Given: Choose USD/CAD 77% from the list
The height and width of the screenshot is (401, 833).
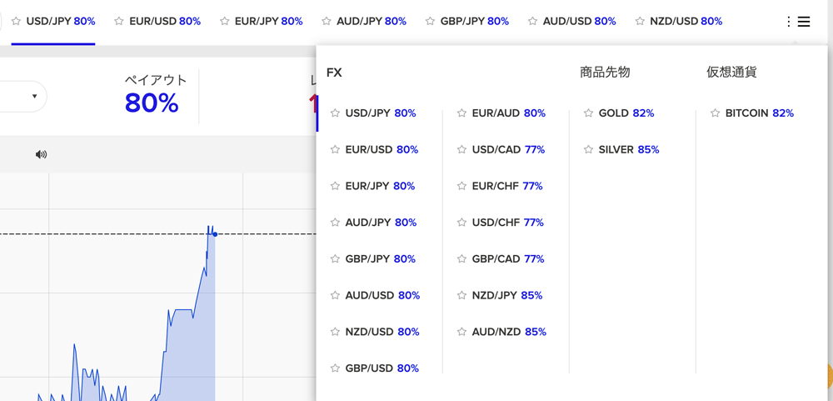Looking at the screenshot, I should click(x=508, y=149).
